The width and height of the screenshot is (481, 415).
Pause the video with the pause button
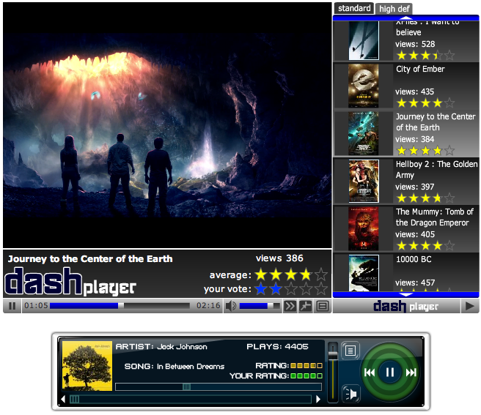coord(12,306)
